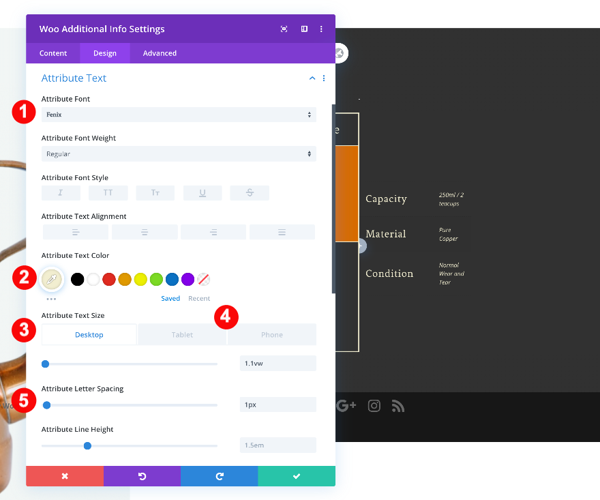Pick the red color swatch
This screenshot has height=500, width=600.
point(109,279)
